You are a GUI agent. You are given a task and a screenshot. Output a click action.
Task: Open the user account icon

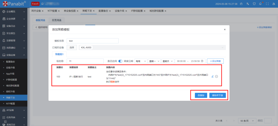pos(274,4)
